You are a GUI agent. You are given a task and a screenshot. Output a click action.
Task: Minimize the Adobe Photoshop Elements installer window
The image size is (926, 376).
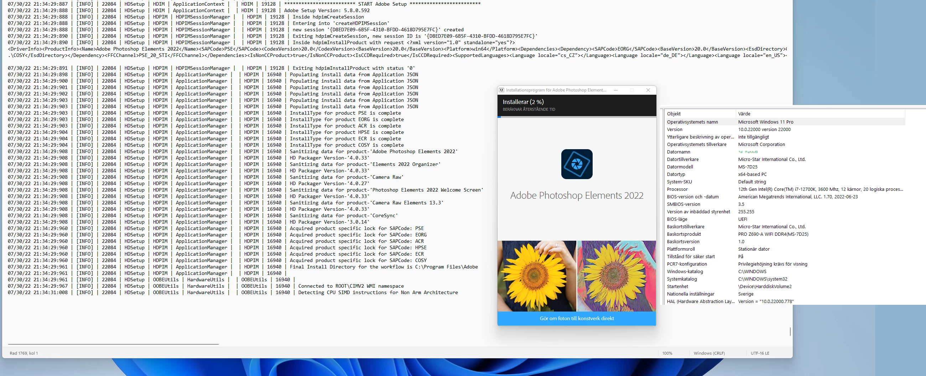616,90
